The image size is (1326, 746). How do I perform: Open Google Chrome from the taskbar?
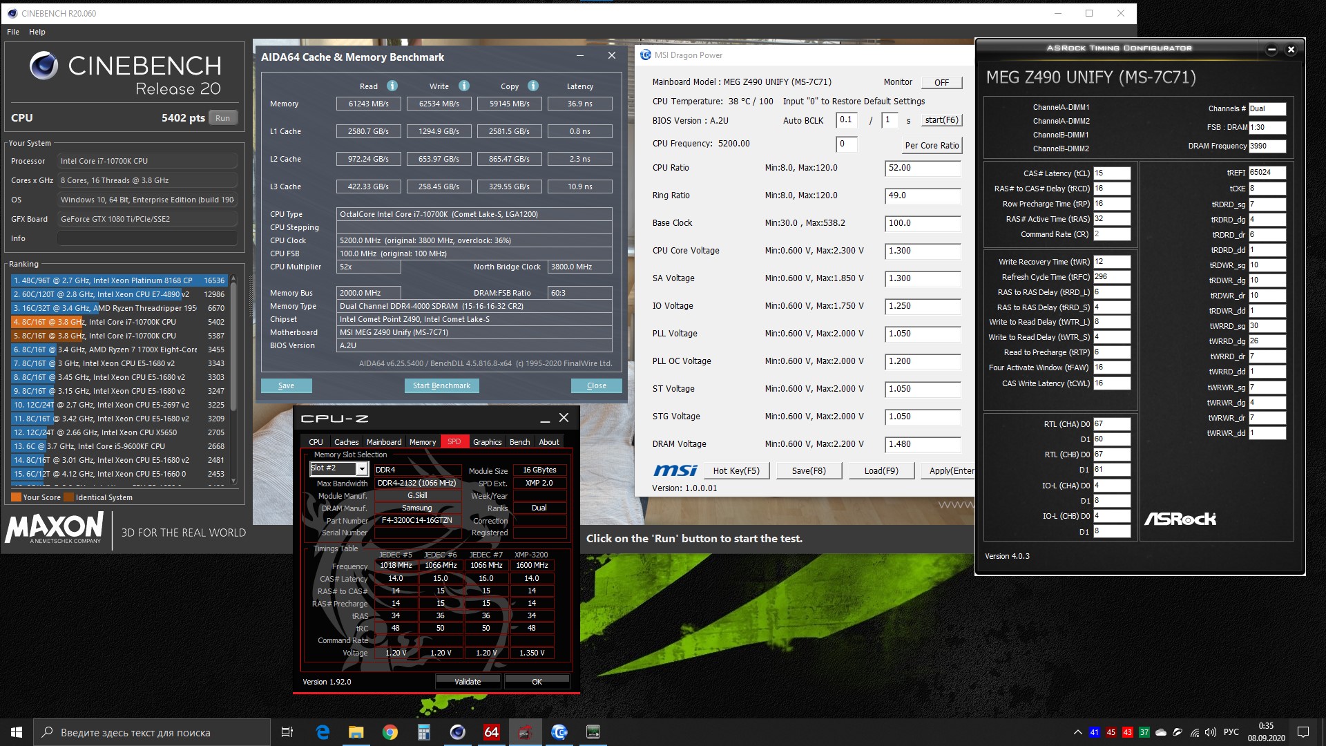click(390, 732)
